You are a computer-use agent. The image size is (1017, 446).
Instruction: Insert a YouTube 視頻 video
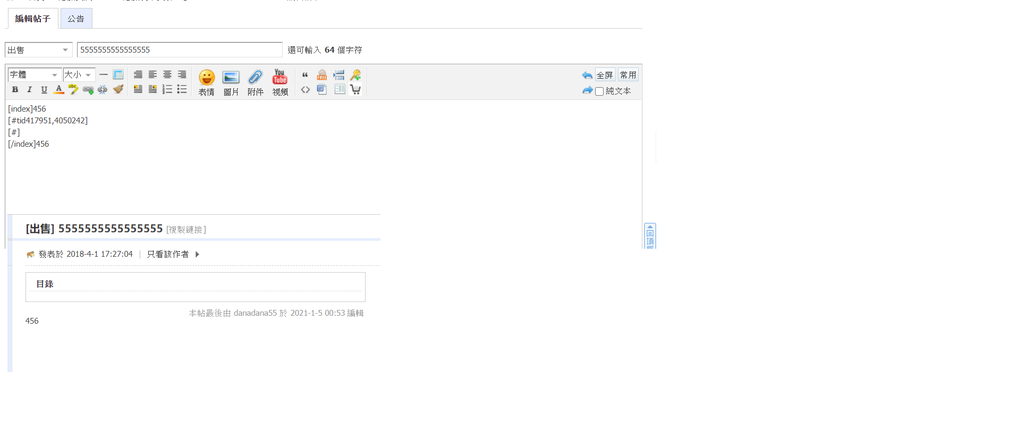[x=280, y=82]
